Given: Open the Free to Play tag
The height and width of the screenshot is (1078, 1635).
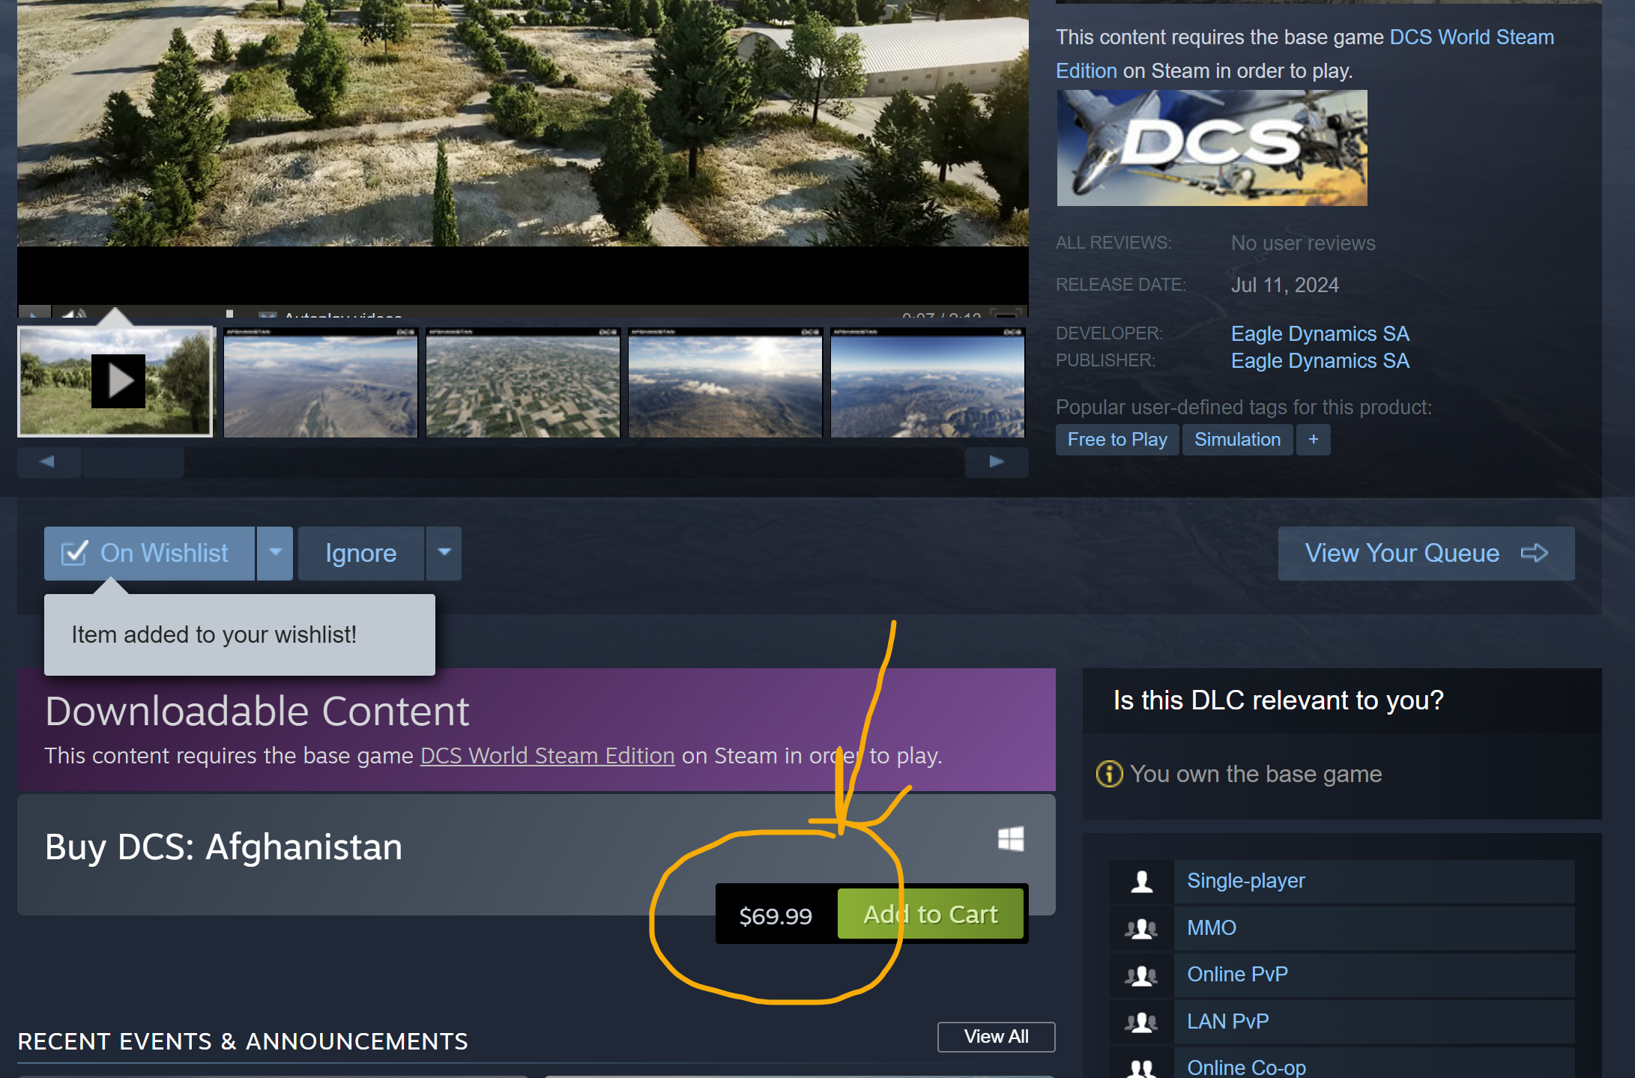Looking at the screenshot, I should [1117, 440].
